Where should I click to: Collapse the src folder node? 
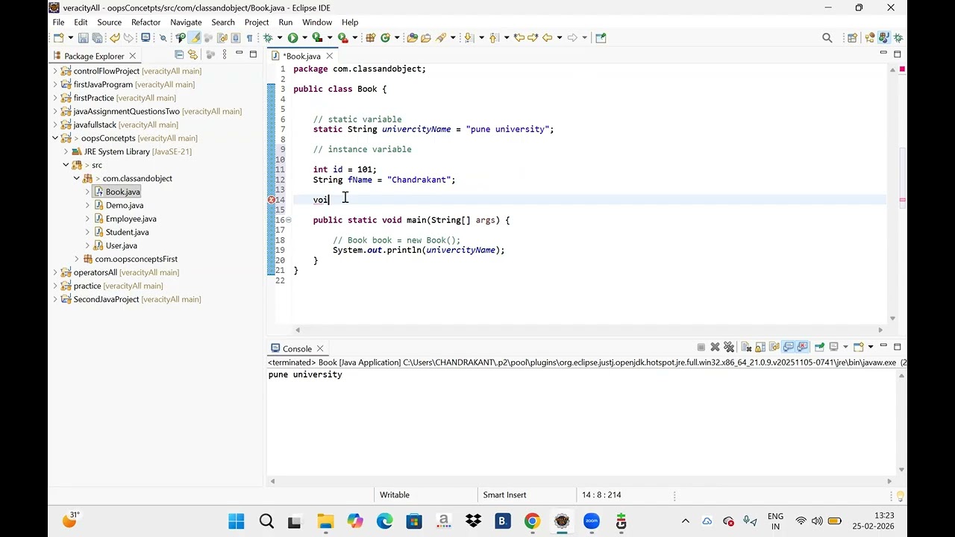tap(66, 165)
